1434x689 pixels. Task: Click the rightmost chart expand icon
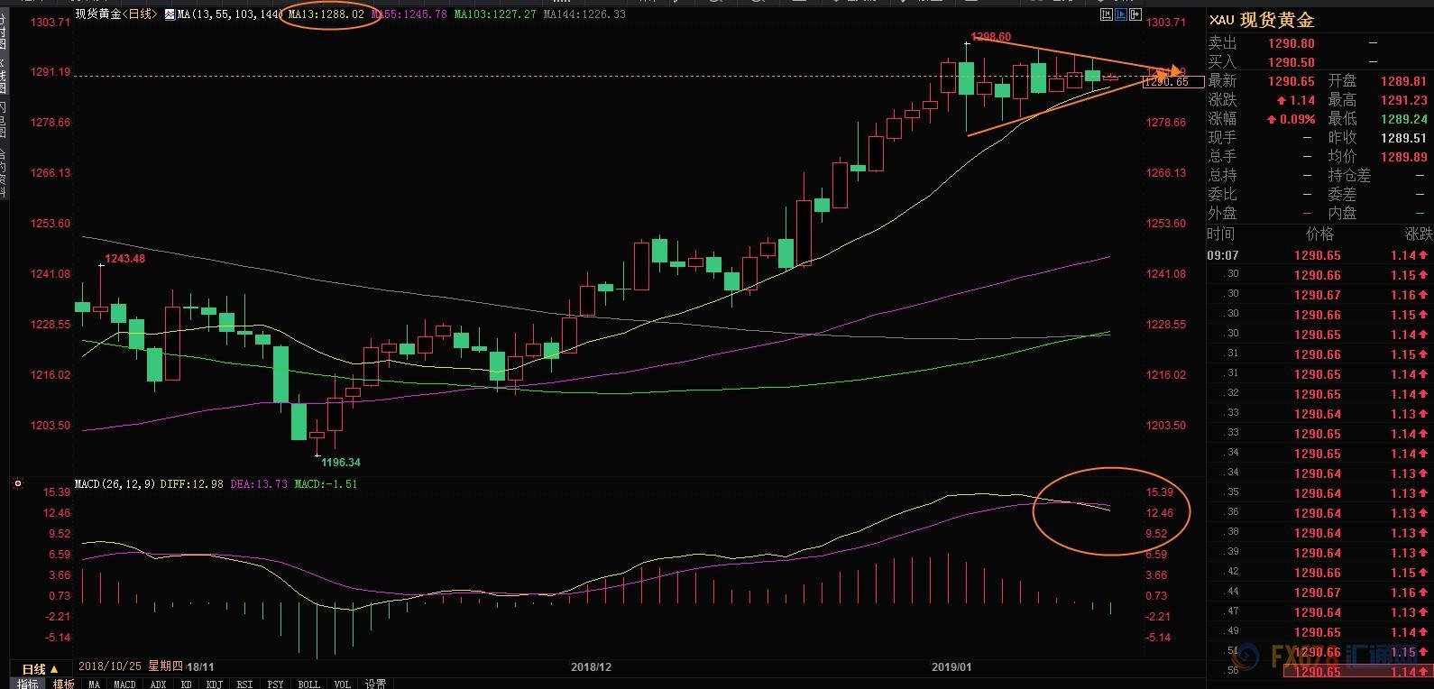click(x=1135, y=14)
